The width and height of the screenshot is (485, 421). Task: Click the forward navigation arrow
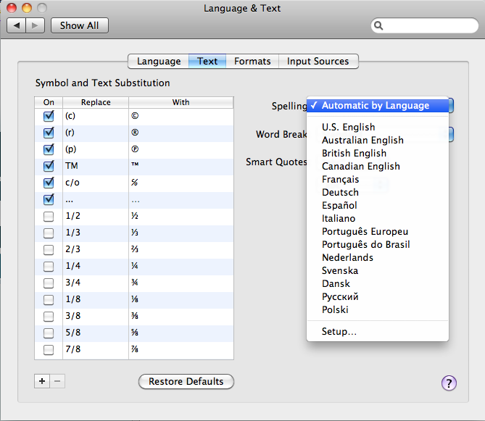36,25
